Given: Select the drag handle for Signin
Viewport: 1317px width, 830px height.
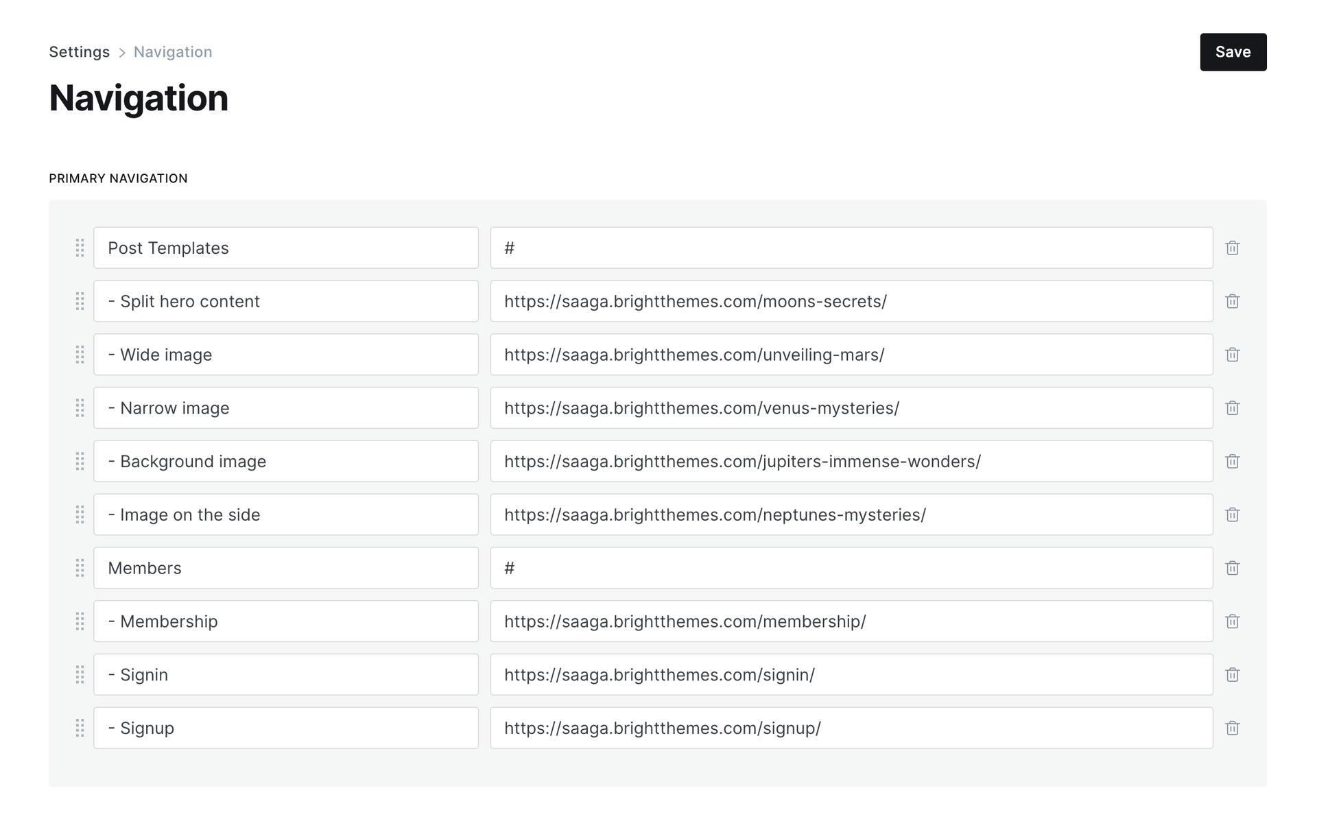Looking at the screenshot, I should coord(80,675).
